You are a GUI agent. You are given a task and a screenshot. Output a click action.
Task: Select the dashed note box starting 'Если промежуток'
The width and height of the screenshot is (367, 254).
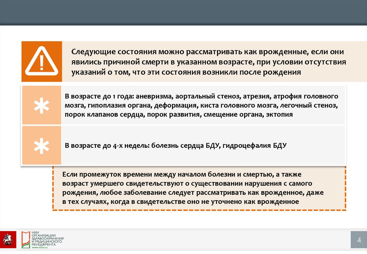[x=199, y=188]
